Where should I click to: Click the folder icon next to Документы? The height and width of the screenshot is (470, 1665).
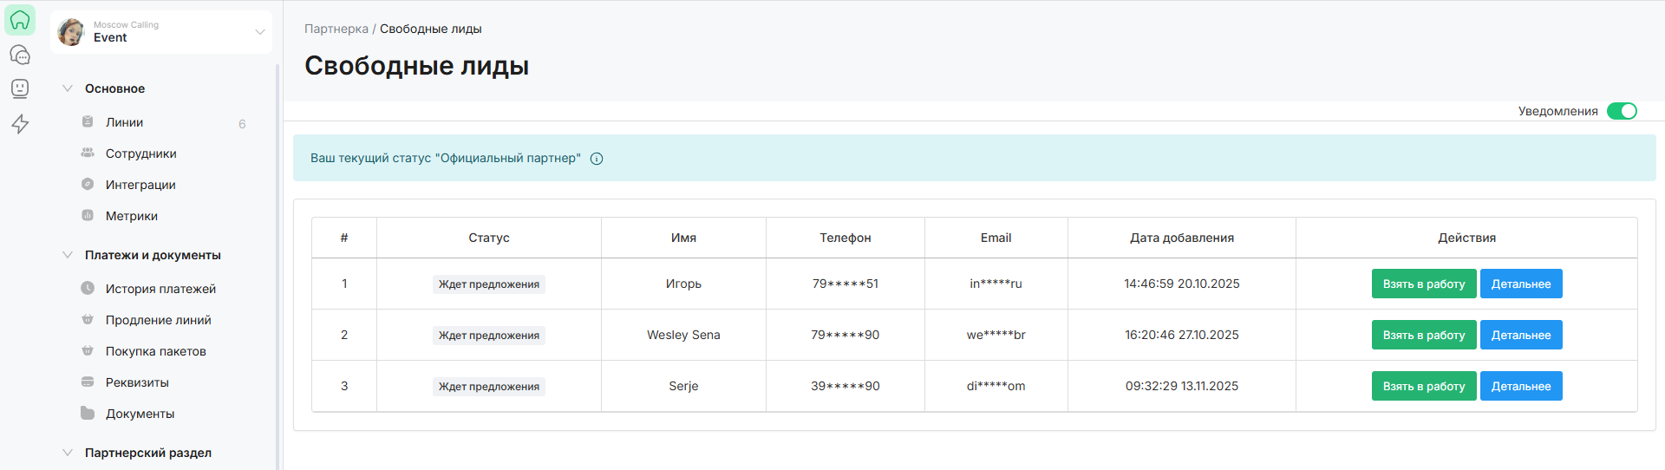pyautogui.click(x=88, y=414)
